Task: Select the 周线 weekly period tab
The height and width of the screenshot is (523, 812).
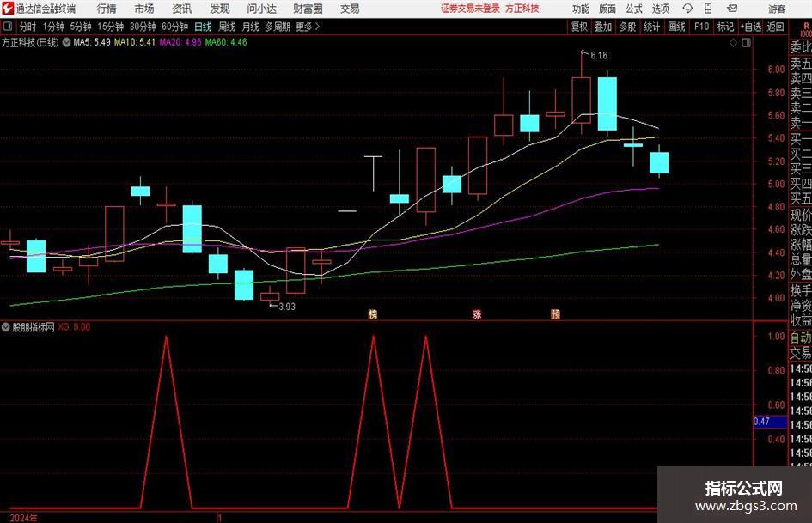Action: pyautogui.click(x=227, y=27)
